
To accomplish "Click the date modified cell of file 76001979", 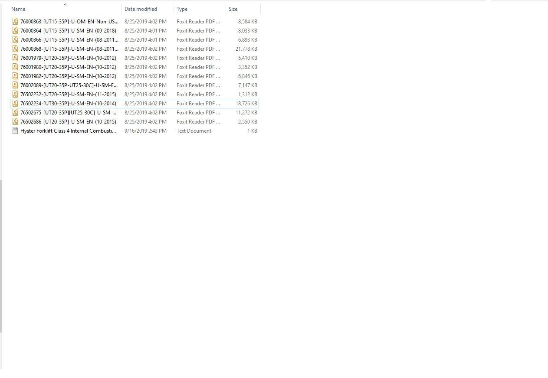I will point(145,58).
